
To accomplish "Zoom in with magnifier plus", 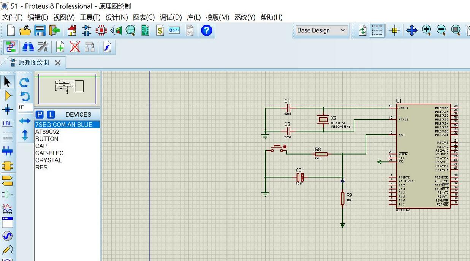I will 426,30.
